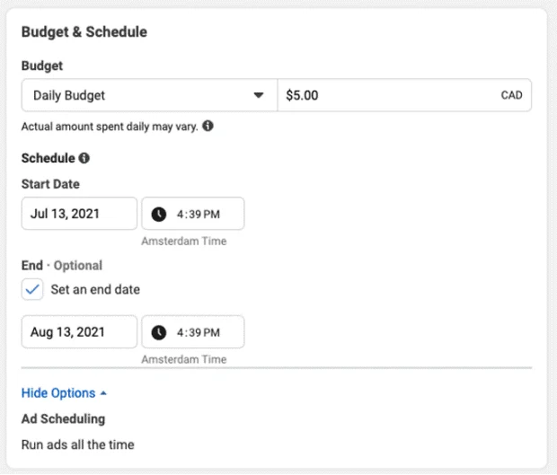This screenshot has height=475, width=557.
Task: Click the Set an end date label
Action: (95, 289)
